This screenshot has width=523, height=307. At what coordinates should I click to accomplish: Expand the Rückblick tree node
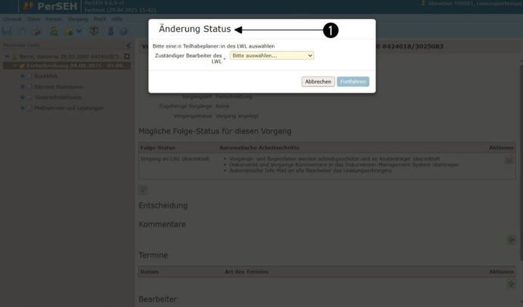[x=23, y=76]
